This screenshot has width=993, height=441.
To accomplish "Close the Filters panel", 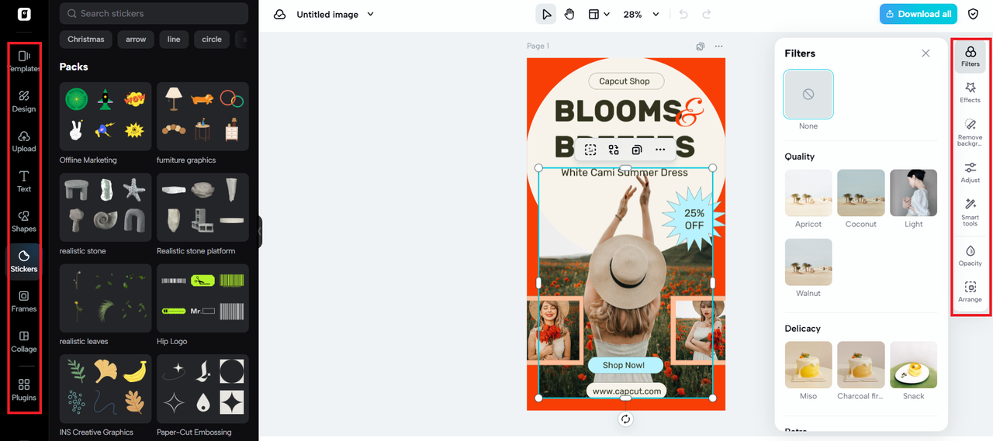I will pyautogui.click(x=926, y=53).
